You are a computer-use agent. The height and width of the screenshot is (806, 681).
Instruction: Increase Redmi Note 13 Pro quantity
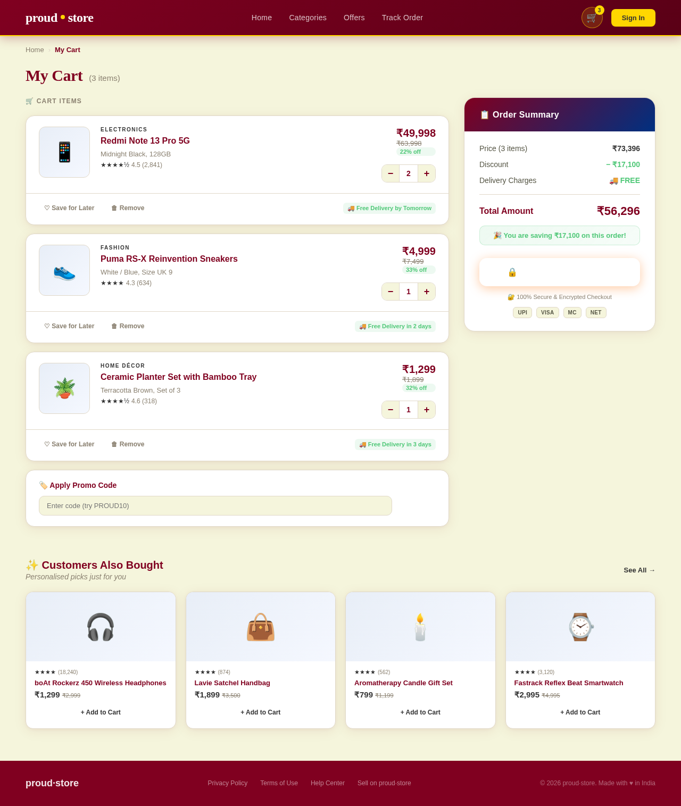(x=426, y=173)
